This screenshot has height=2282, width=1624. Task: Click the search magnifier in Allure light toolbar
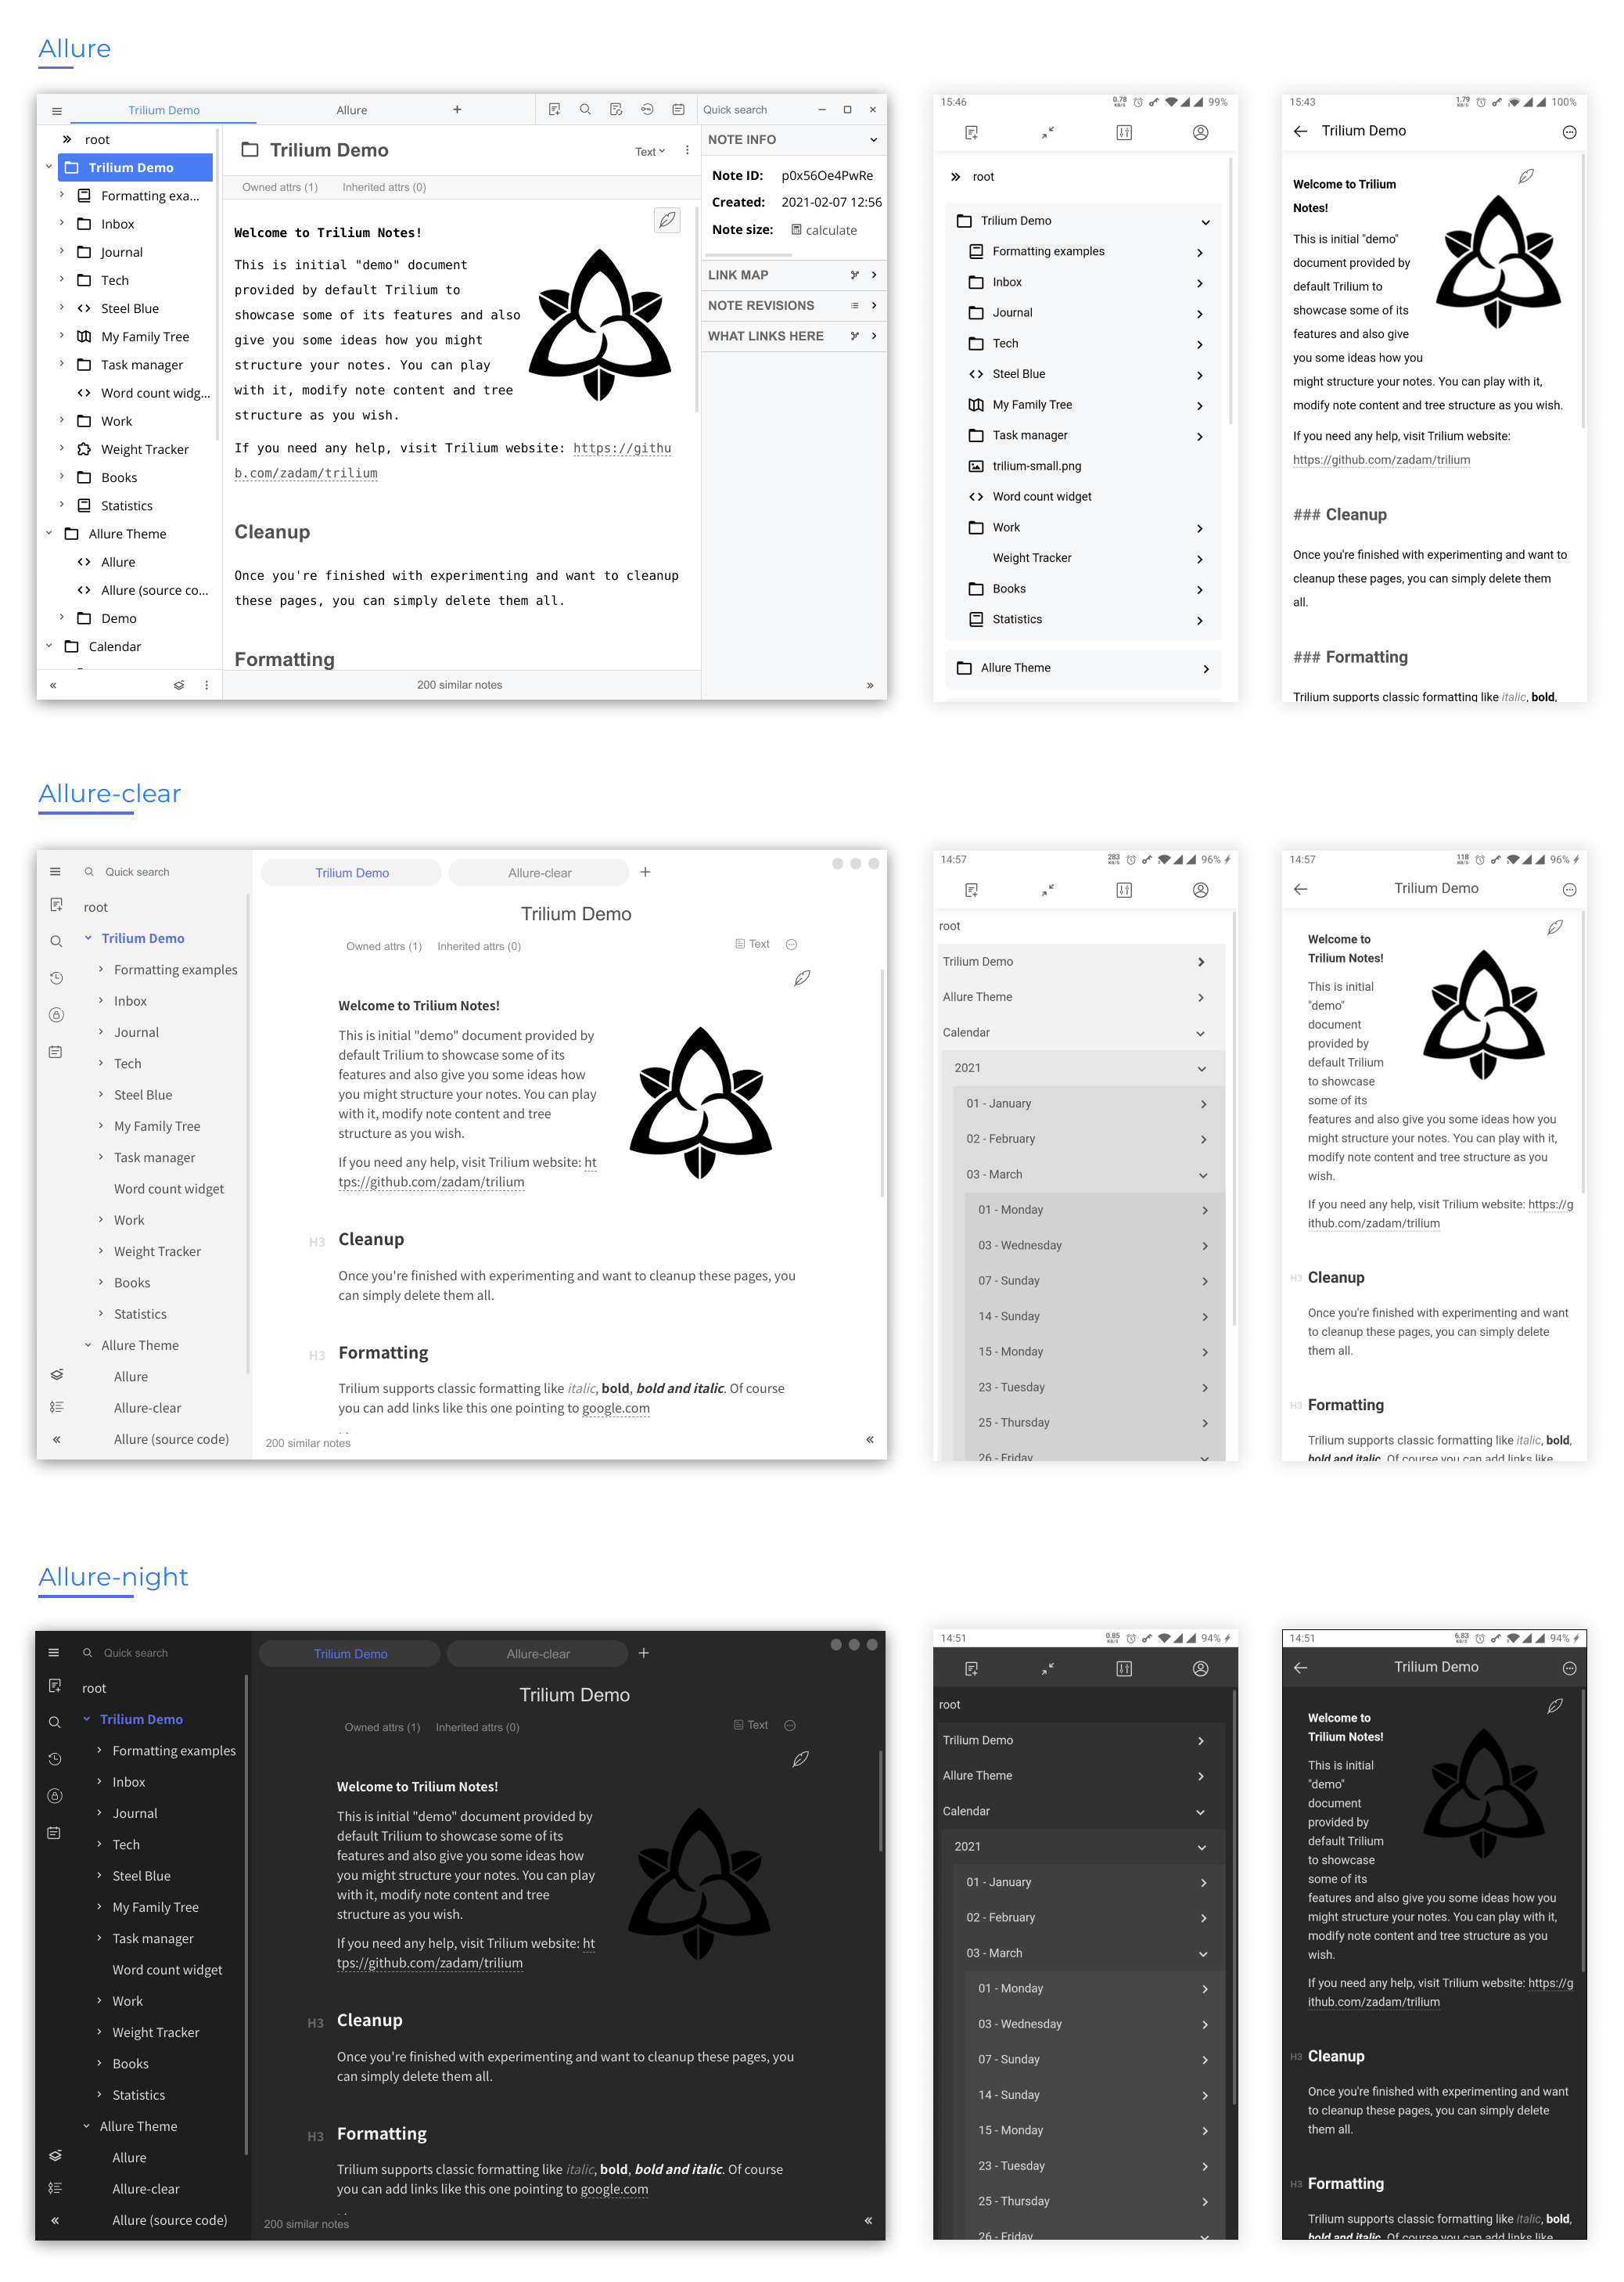pyautogui.click(x=585, y=110)
